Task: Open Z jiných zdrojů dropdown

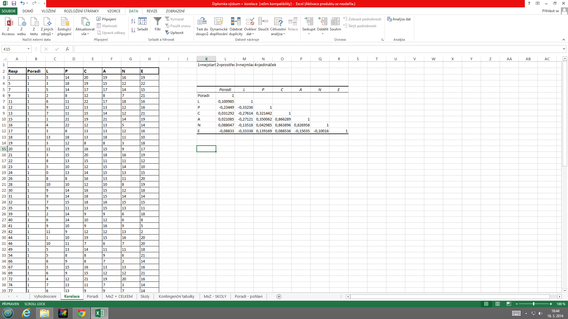Action: pos(47,32)
